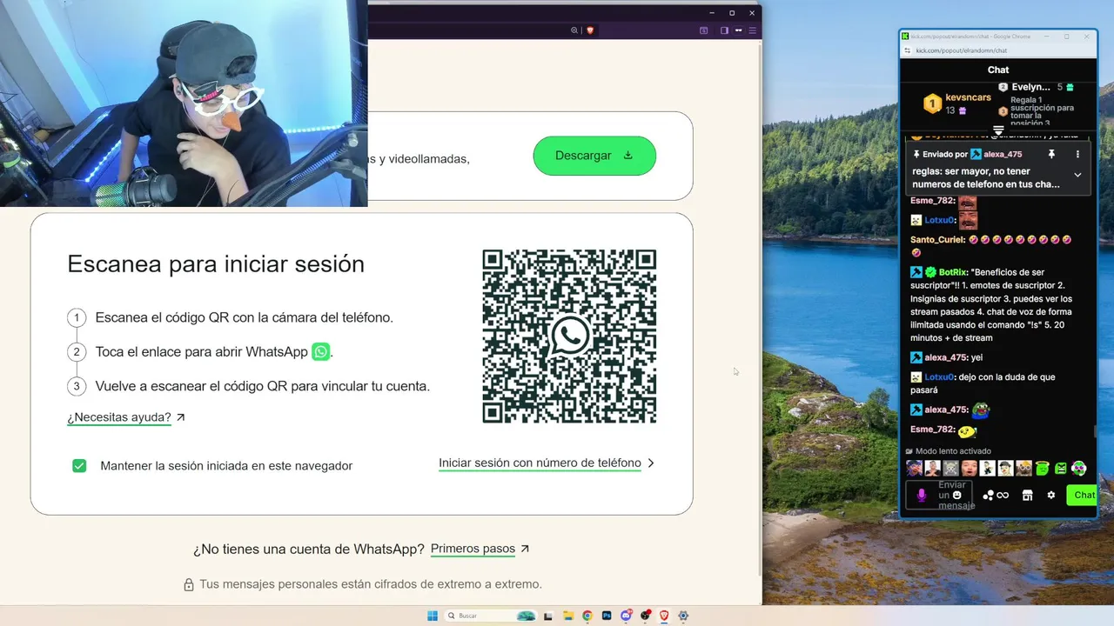Open OBS Studio from the taskbar

point(645,616)
